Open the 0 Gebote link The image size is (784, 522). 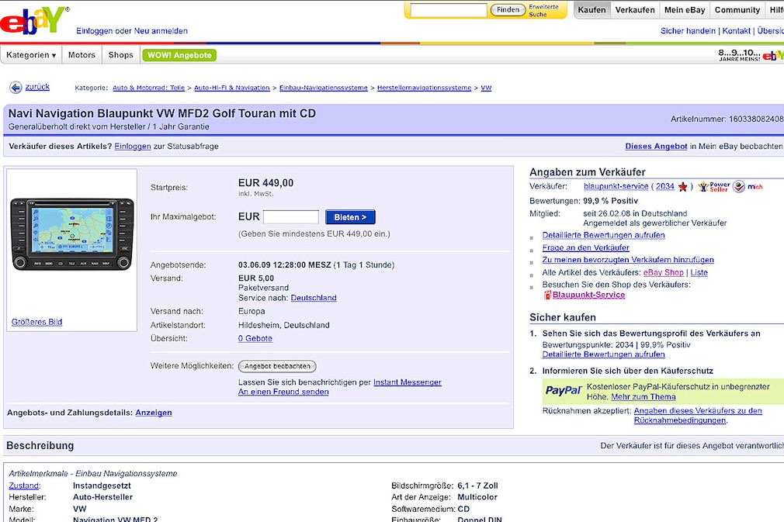[x=255, y=339]
